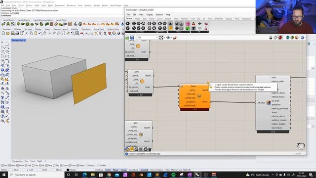Image resolution: width=316 pixels, height=178 pixels.
Task: Click the yellow warning balloon on orange component
Action: [208, 83]
